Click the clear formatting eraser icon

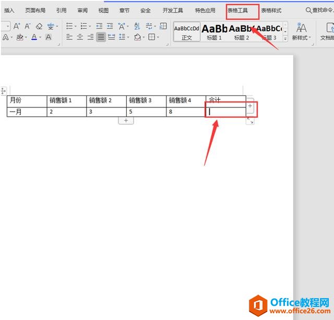pos(39,27)
